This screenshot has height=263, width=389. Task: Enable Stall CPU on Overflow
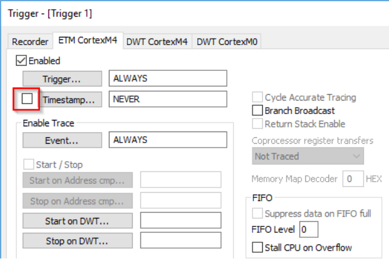click(x=258, y=248)
